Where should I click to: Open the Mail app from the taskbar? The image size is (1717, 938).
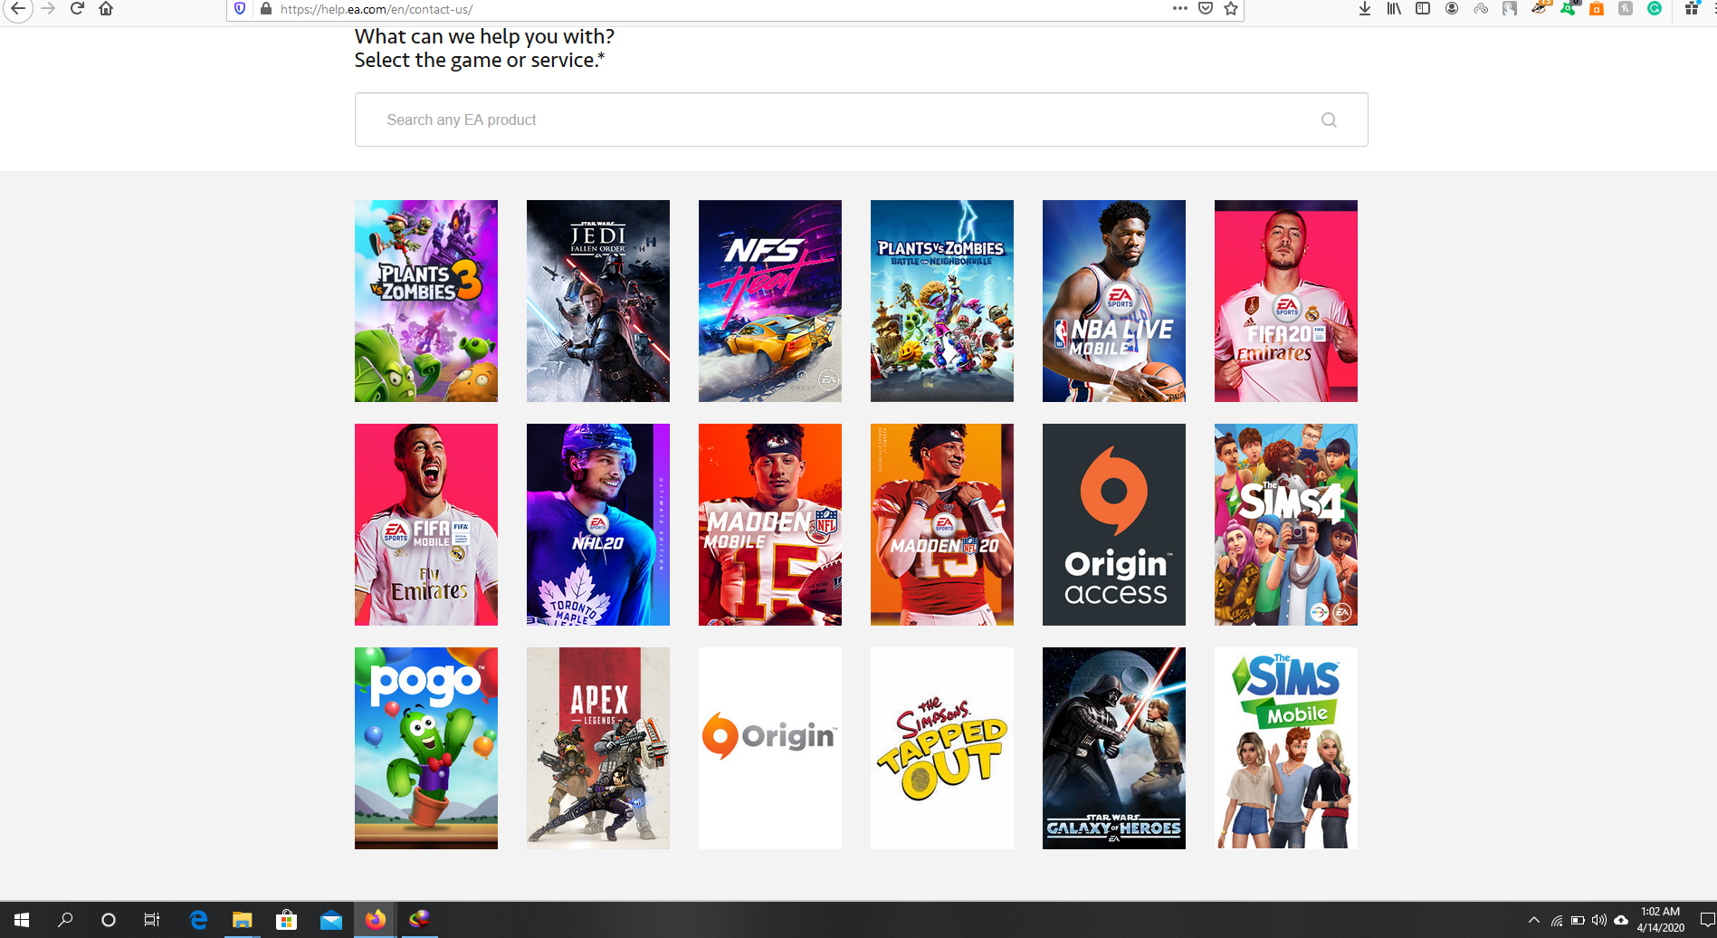click(x=330, y=920)
